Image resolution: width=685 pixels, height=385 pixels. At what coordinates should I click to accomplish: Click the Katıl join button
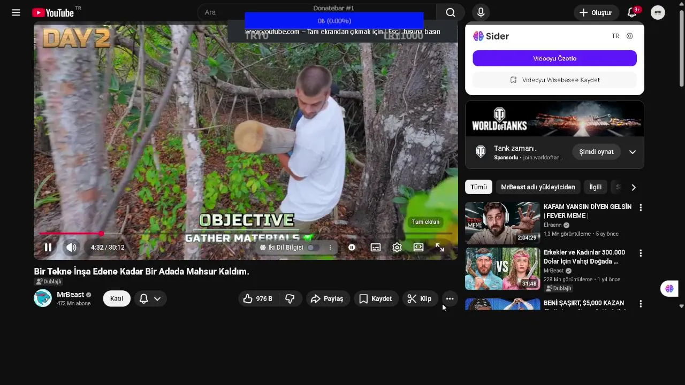pyautogui.click(x=117, y=298)
